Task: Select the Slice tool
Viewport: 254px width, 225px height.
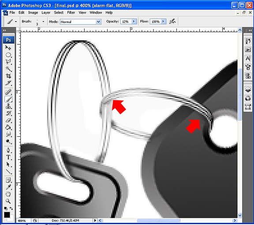Action: 8,83
